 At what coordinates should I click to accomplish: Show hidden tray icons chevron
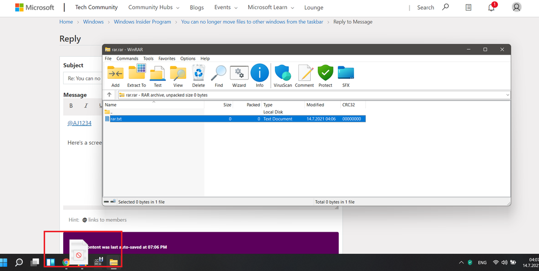click(x=461, y=262)
